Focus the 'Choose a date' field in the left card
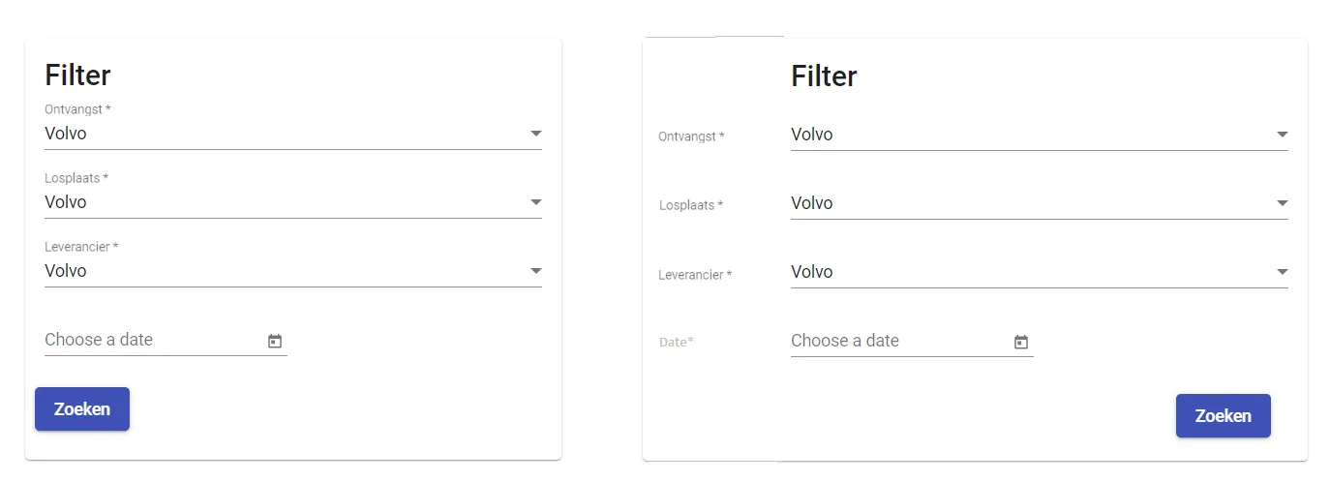The height and width of the screenshot is (482, 1330). (145, 340)
